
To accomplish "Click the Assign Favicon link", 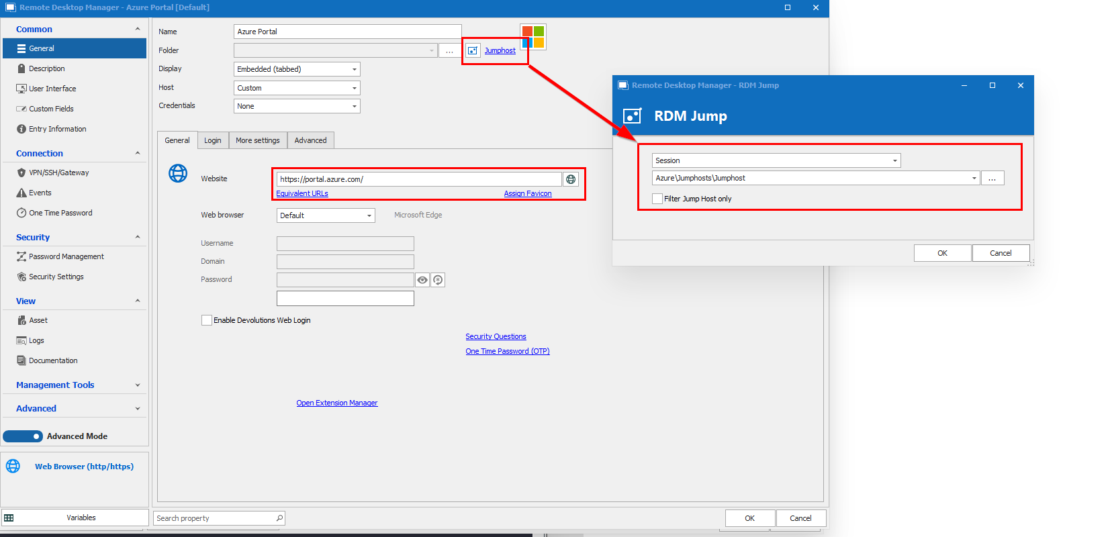I will point(528,193).
